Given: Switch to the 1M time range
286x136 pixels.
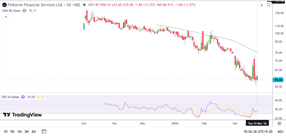Looking at the screenshot, I should tap(19, 131).
